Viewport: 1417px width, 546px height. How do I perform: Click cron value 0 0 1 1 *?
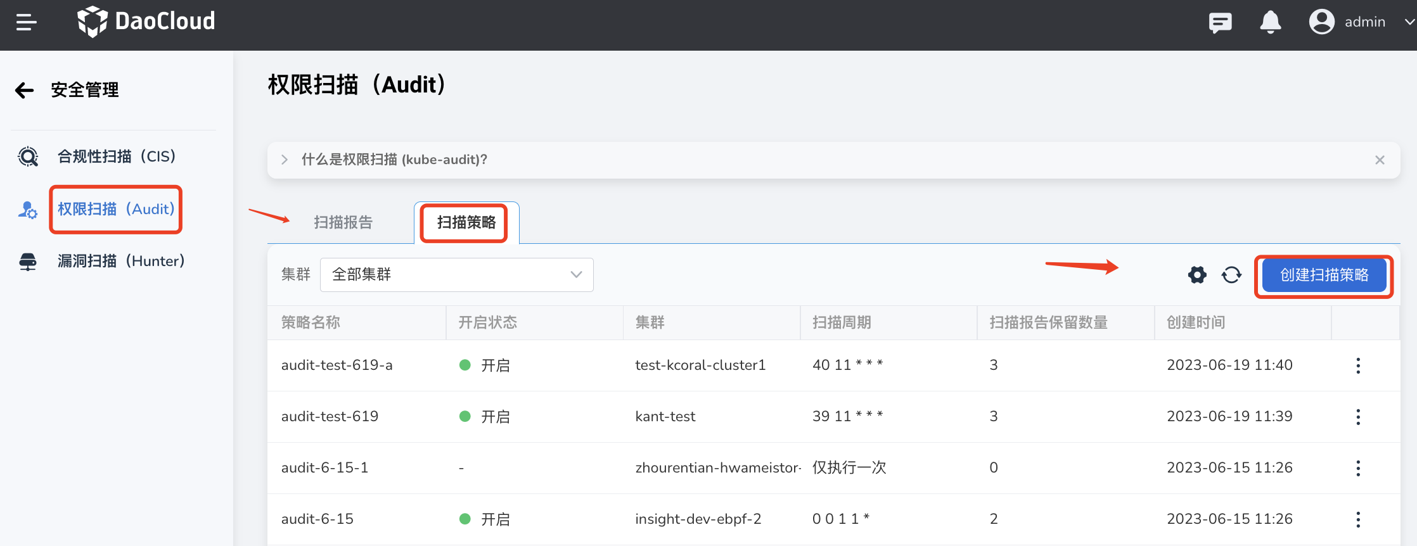pyautogui.click(x=841, y=519)
